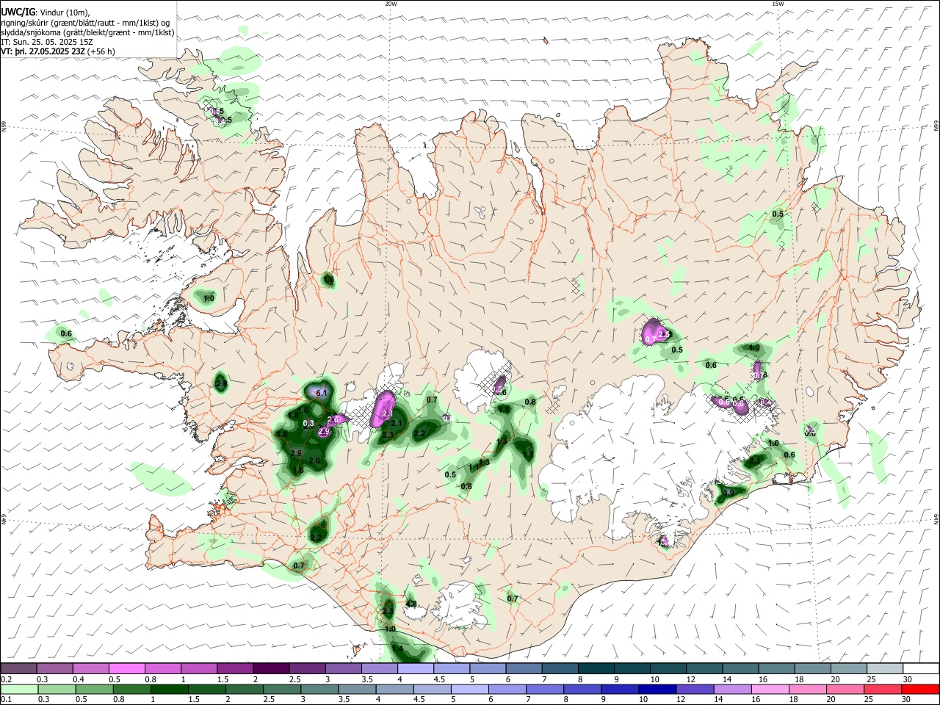This screenshot has height=705, width=940.
Task: Select the deep blue 10 rain legend swatch
Action: (x=658, y=689)
